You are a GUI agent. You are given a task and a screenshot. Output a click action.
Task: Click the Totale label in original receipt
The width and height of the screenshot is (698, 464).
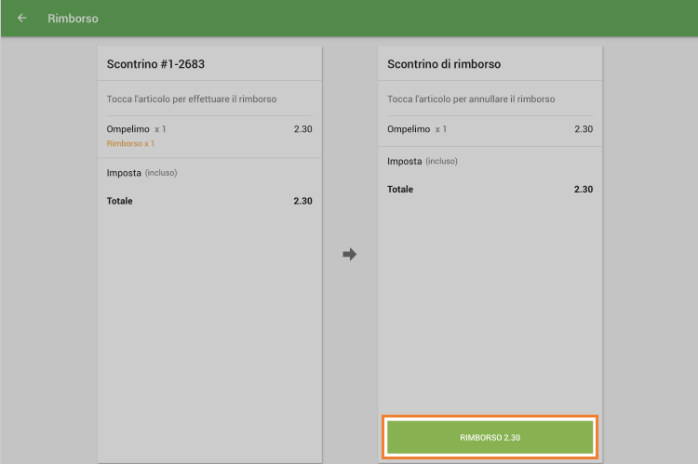pyautogui.click(x=120, y=201)
